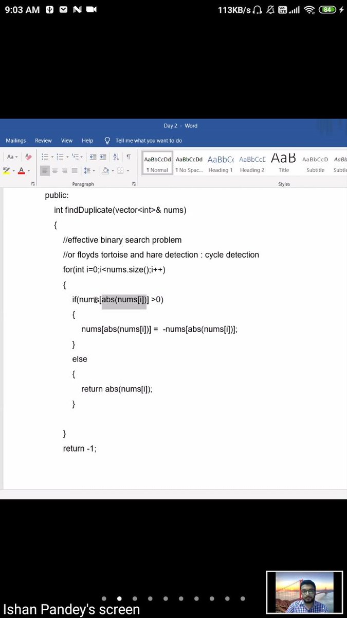Tap the headphones icon in status bar
The width and height of the screenshot is (347, 618).
point(258,10)
